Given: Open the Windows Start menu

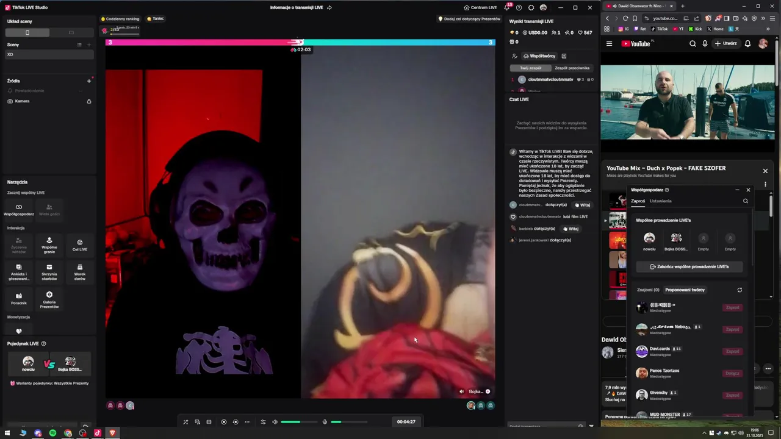Looking at the screenshot, I should click(x=8, y=433).
